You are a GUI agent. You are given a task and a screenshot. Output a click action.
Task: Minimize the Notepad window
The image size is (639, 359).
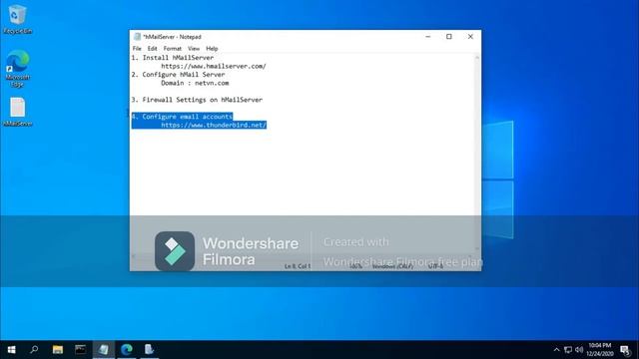428,37
